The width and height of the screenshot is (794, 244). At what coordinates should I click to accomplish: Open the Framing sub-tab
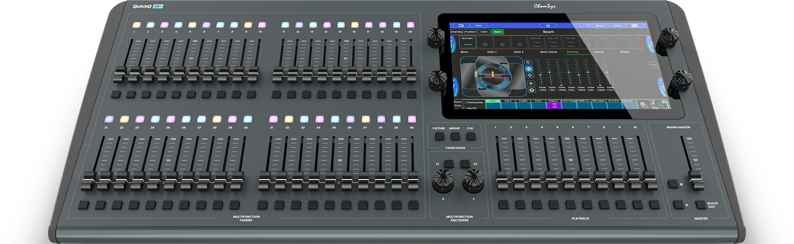(573, 52)
